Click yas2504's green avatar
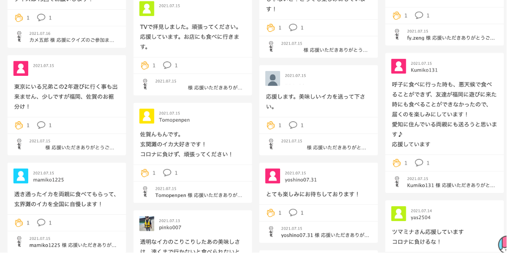 pos(399,213)
